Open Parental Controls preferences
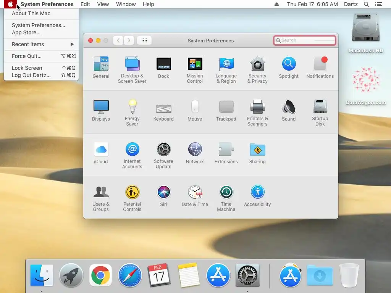 (x=132, y=198)
